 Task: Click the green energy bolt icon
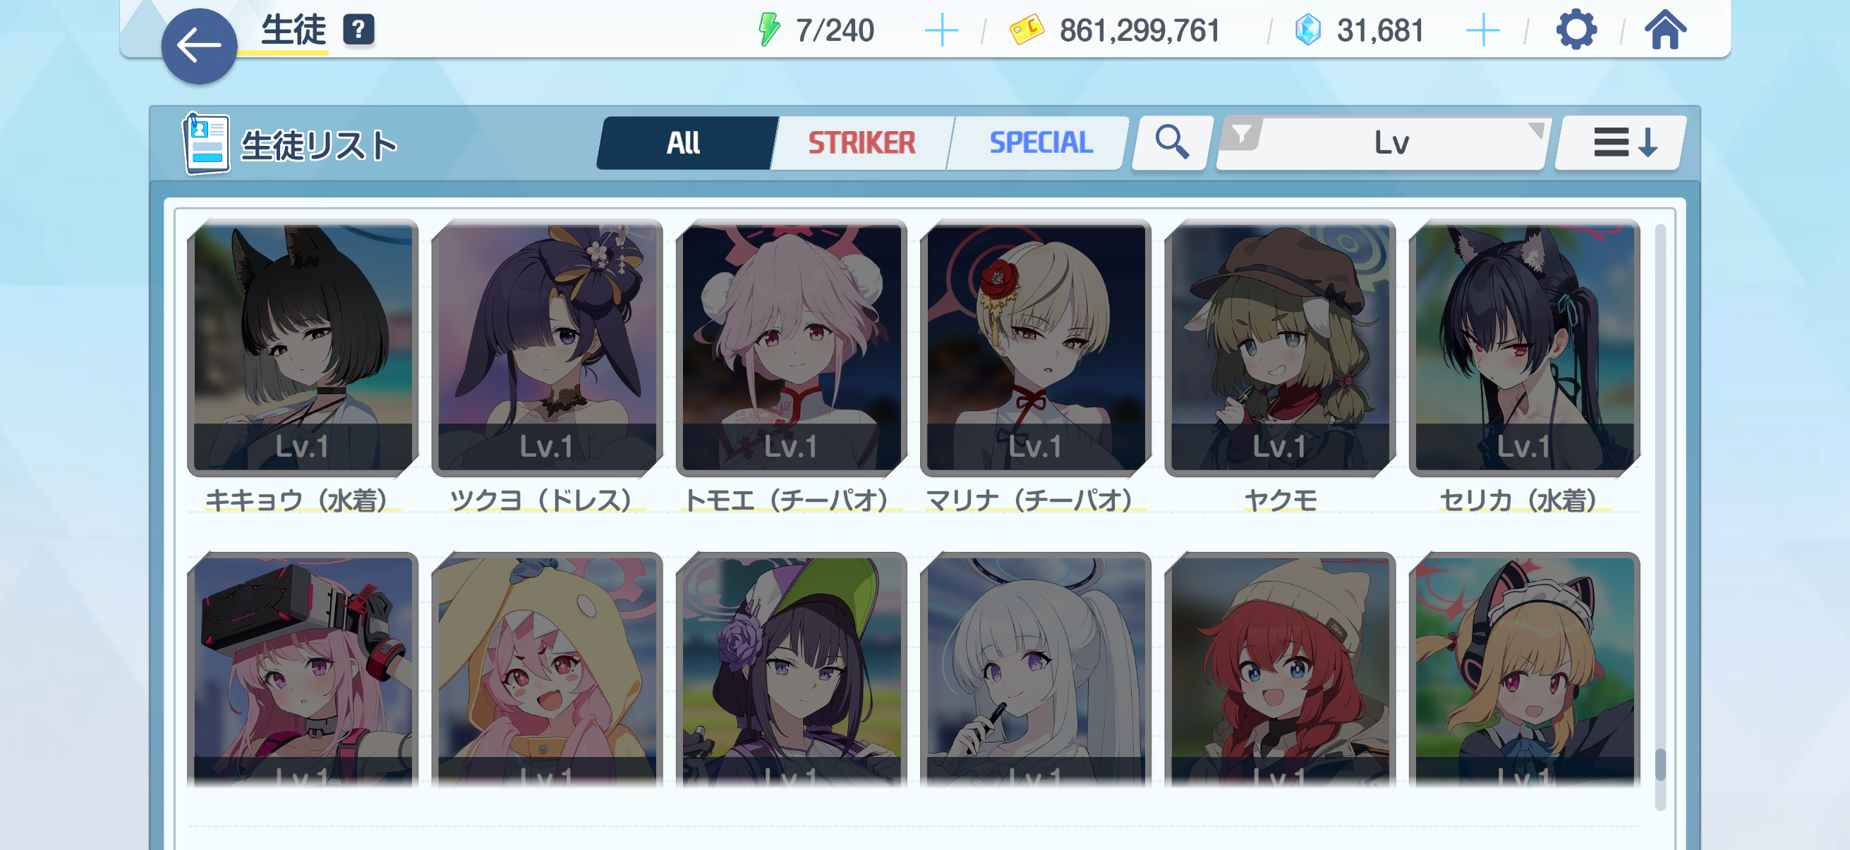[x=769, y=30]
